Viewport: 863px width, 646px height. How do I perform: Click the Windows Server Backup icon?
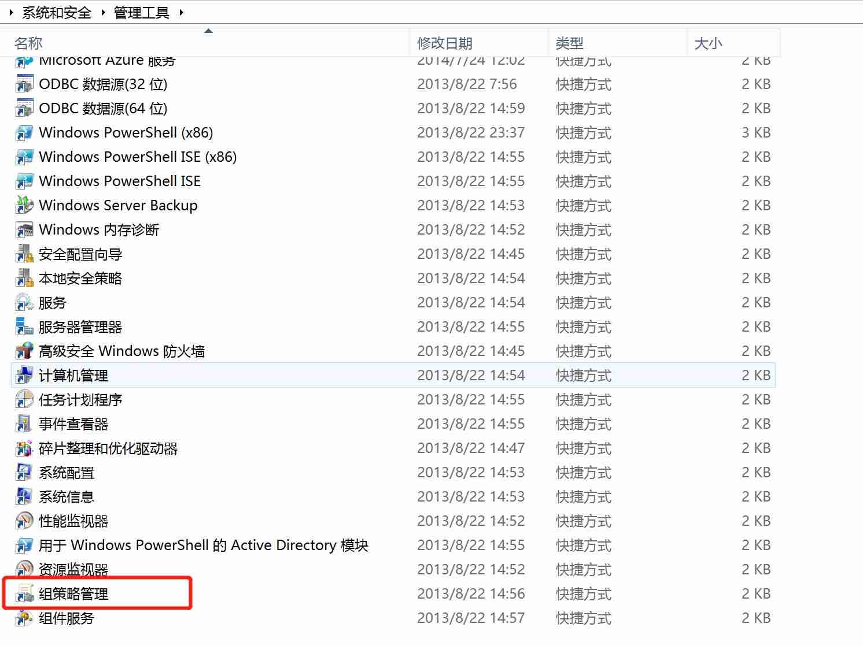24,206
